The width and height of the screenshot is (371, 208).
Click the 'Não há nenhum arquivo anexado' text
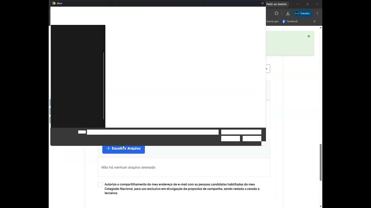tap(128, 167)
